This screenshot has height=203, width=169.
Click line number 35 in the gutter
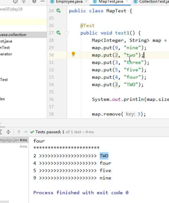[x=51, y=92]
